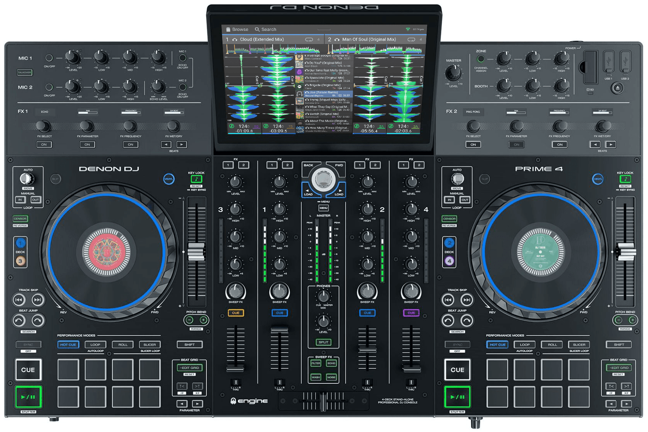Viewport: 648px width, 432px height.
Task: Click the crossfader handle
Action: (323, 401)
